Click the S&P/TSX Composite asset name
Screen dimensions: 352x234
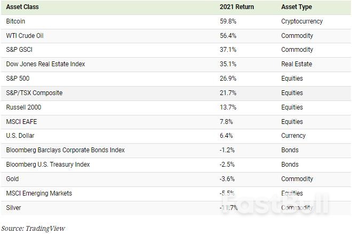34,93
